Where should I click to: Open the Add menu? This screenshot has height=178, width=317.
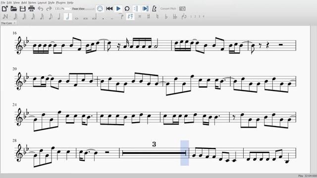[24, 2]
